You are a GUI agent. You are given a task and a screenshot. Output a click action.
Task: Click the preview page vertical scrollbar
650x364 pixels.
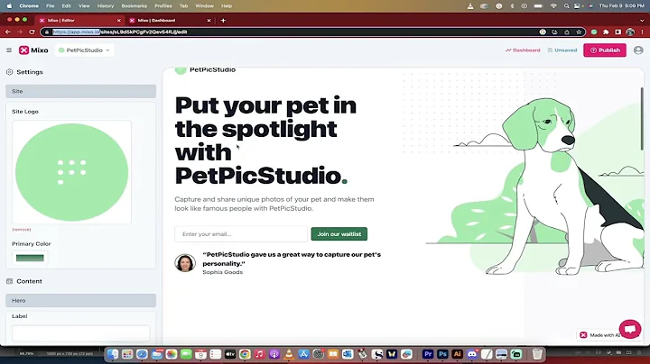point(642,118)
